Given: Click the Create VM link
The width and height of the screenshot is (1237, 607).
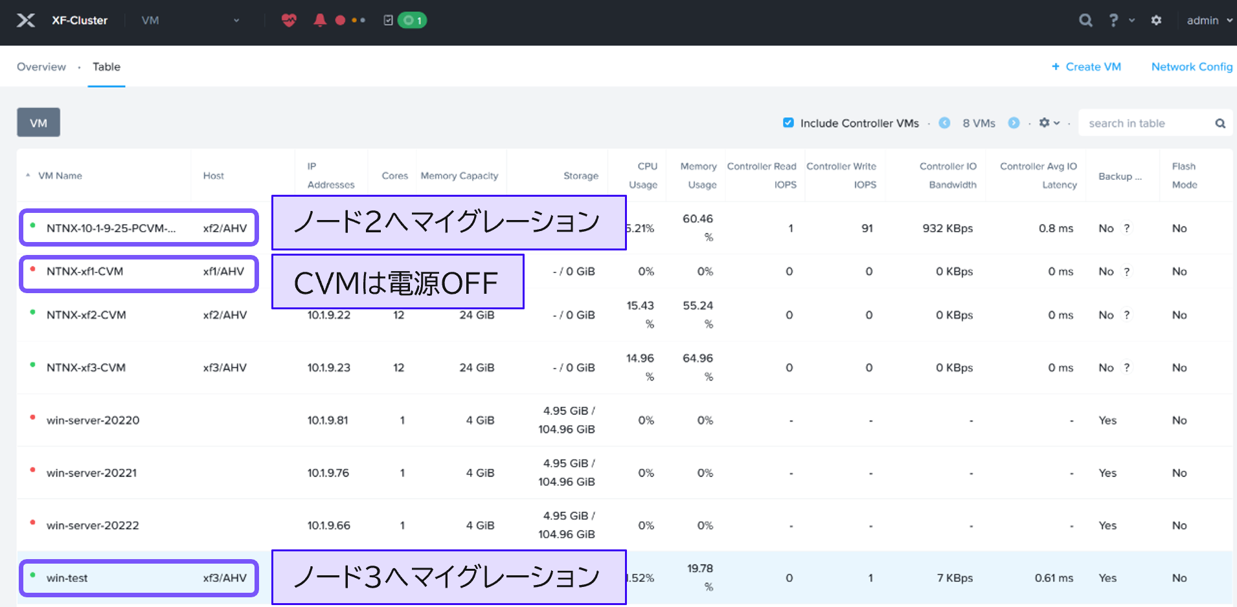Looking at the screenshot, I should pos(1086,67).
